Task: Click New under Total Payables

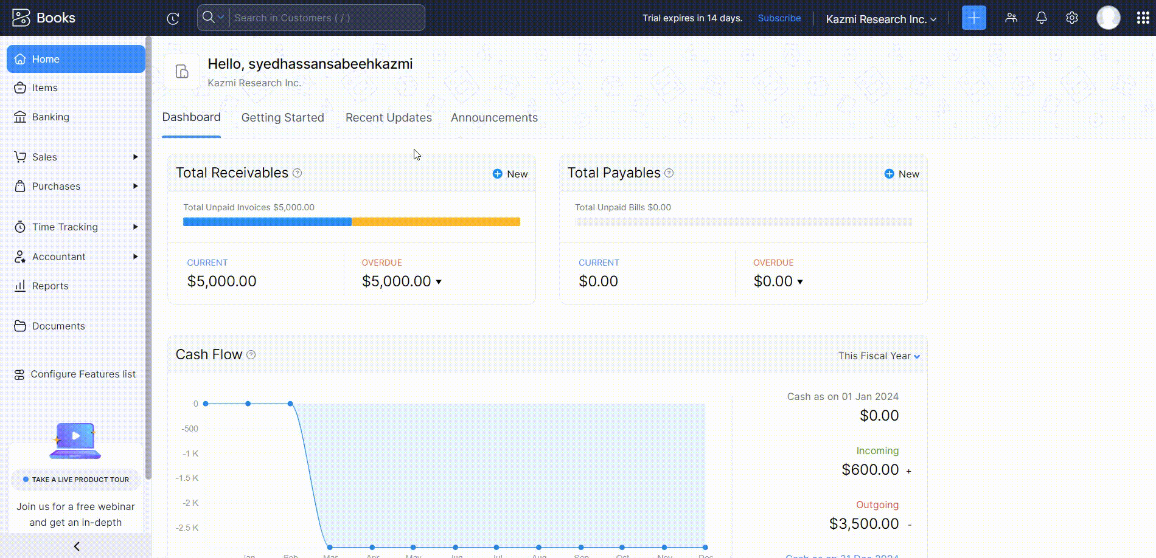Action: [x=902, y=174]
